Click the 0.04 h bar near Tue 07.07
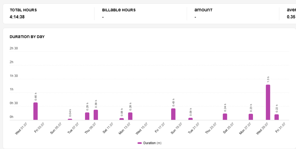296x149 pixels. click(x=70, y=119)
